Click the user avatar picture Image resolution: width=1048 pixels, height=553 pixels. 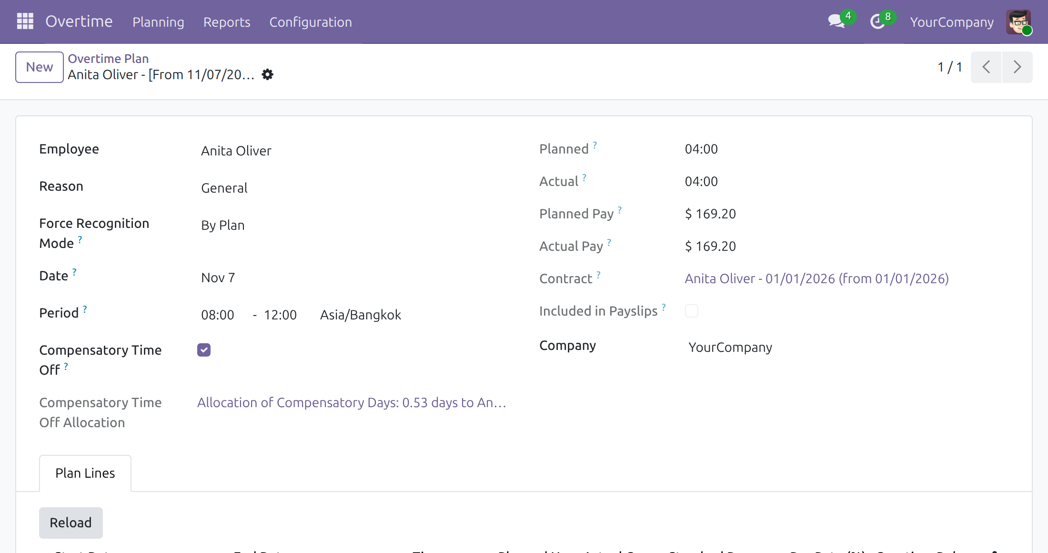[1018, 22]
